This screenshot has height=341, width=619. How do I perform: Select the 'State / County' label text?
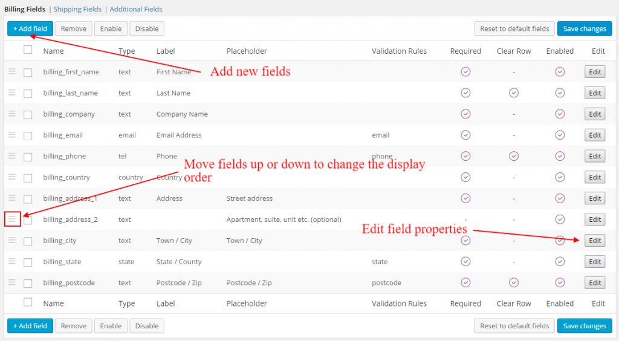pos(179,262)
